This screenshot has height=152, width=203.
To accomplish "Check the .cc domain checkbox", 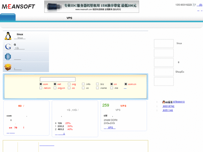I will [x=83, y=88].
